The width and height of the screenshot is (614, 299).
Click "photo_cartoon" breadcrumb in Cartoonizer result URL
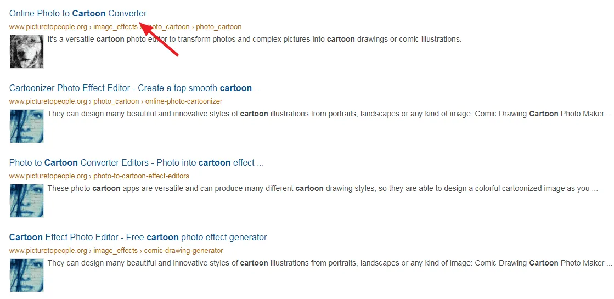tap(116, 101)
